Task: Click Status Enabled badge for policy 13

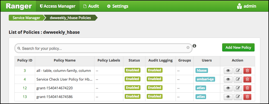Action: tap(132, 96)
